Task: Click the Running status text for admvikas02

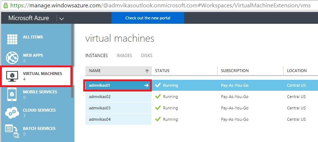Action: click(x=170, y=97)
